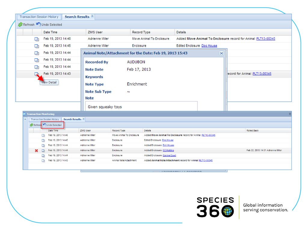Open the Doh House enclosure link
Viewport: 308px width, 231px height.
(168, 145)
